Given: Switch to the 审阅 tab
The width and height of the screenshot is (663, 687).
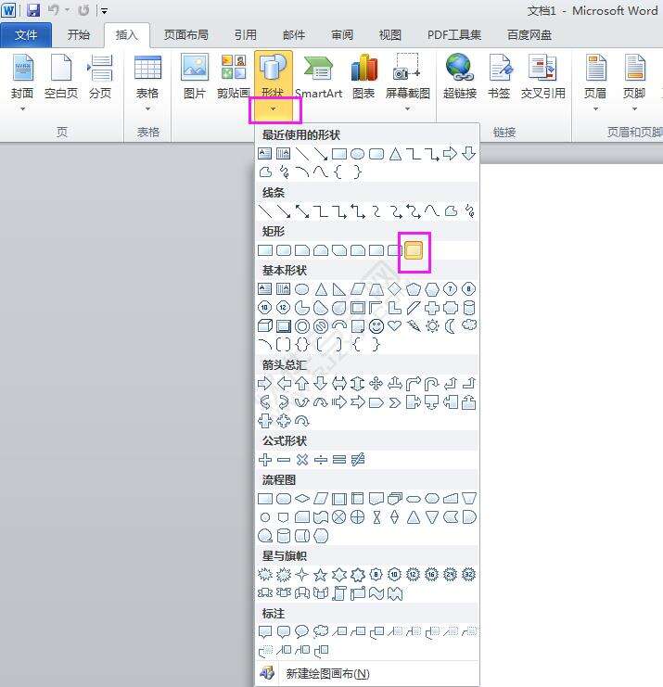Looking at the screenshot, I should (x=342, y=35).
